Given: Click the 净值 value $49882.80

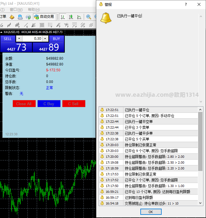Looking at the screenshot, I should (55, 64).
